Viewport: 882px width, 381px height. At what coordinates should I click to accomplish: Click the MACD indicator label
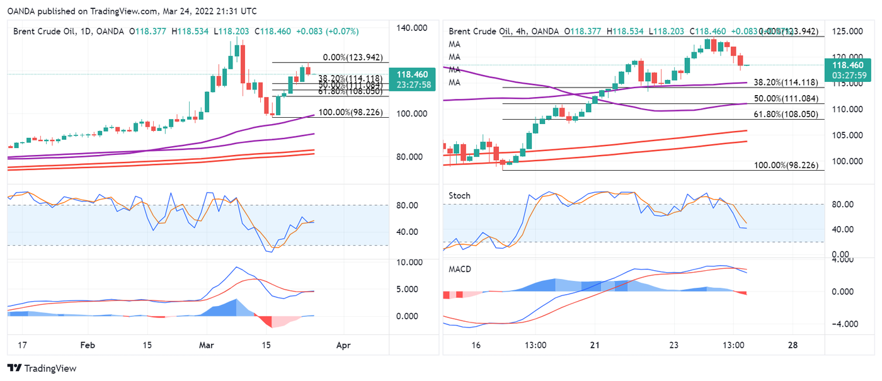[460, 269]
